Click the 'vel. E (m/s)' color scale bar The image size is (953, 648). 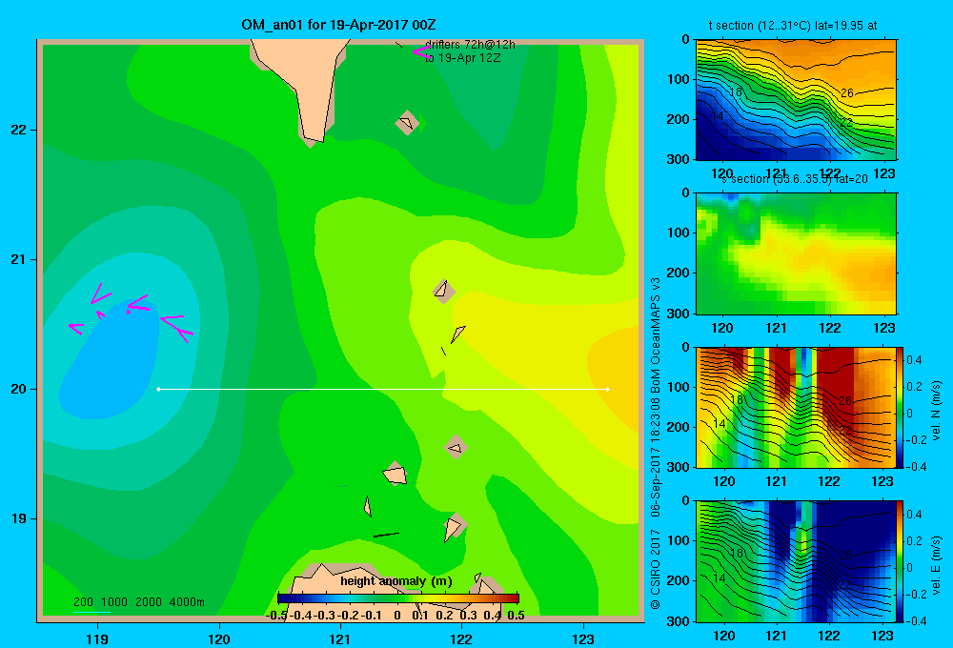(901, 561)
